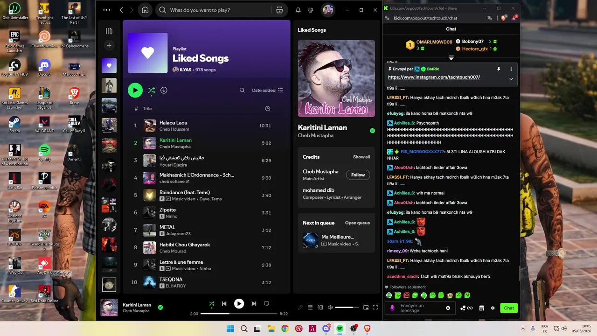
Task: Mute Spotify using speaker icon
Action: point(330,308)
